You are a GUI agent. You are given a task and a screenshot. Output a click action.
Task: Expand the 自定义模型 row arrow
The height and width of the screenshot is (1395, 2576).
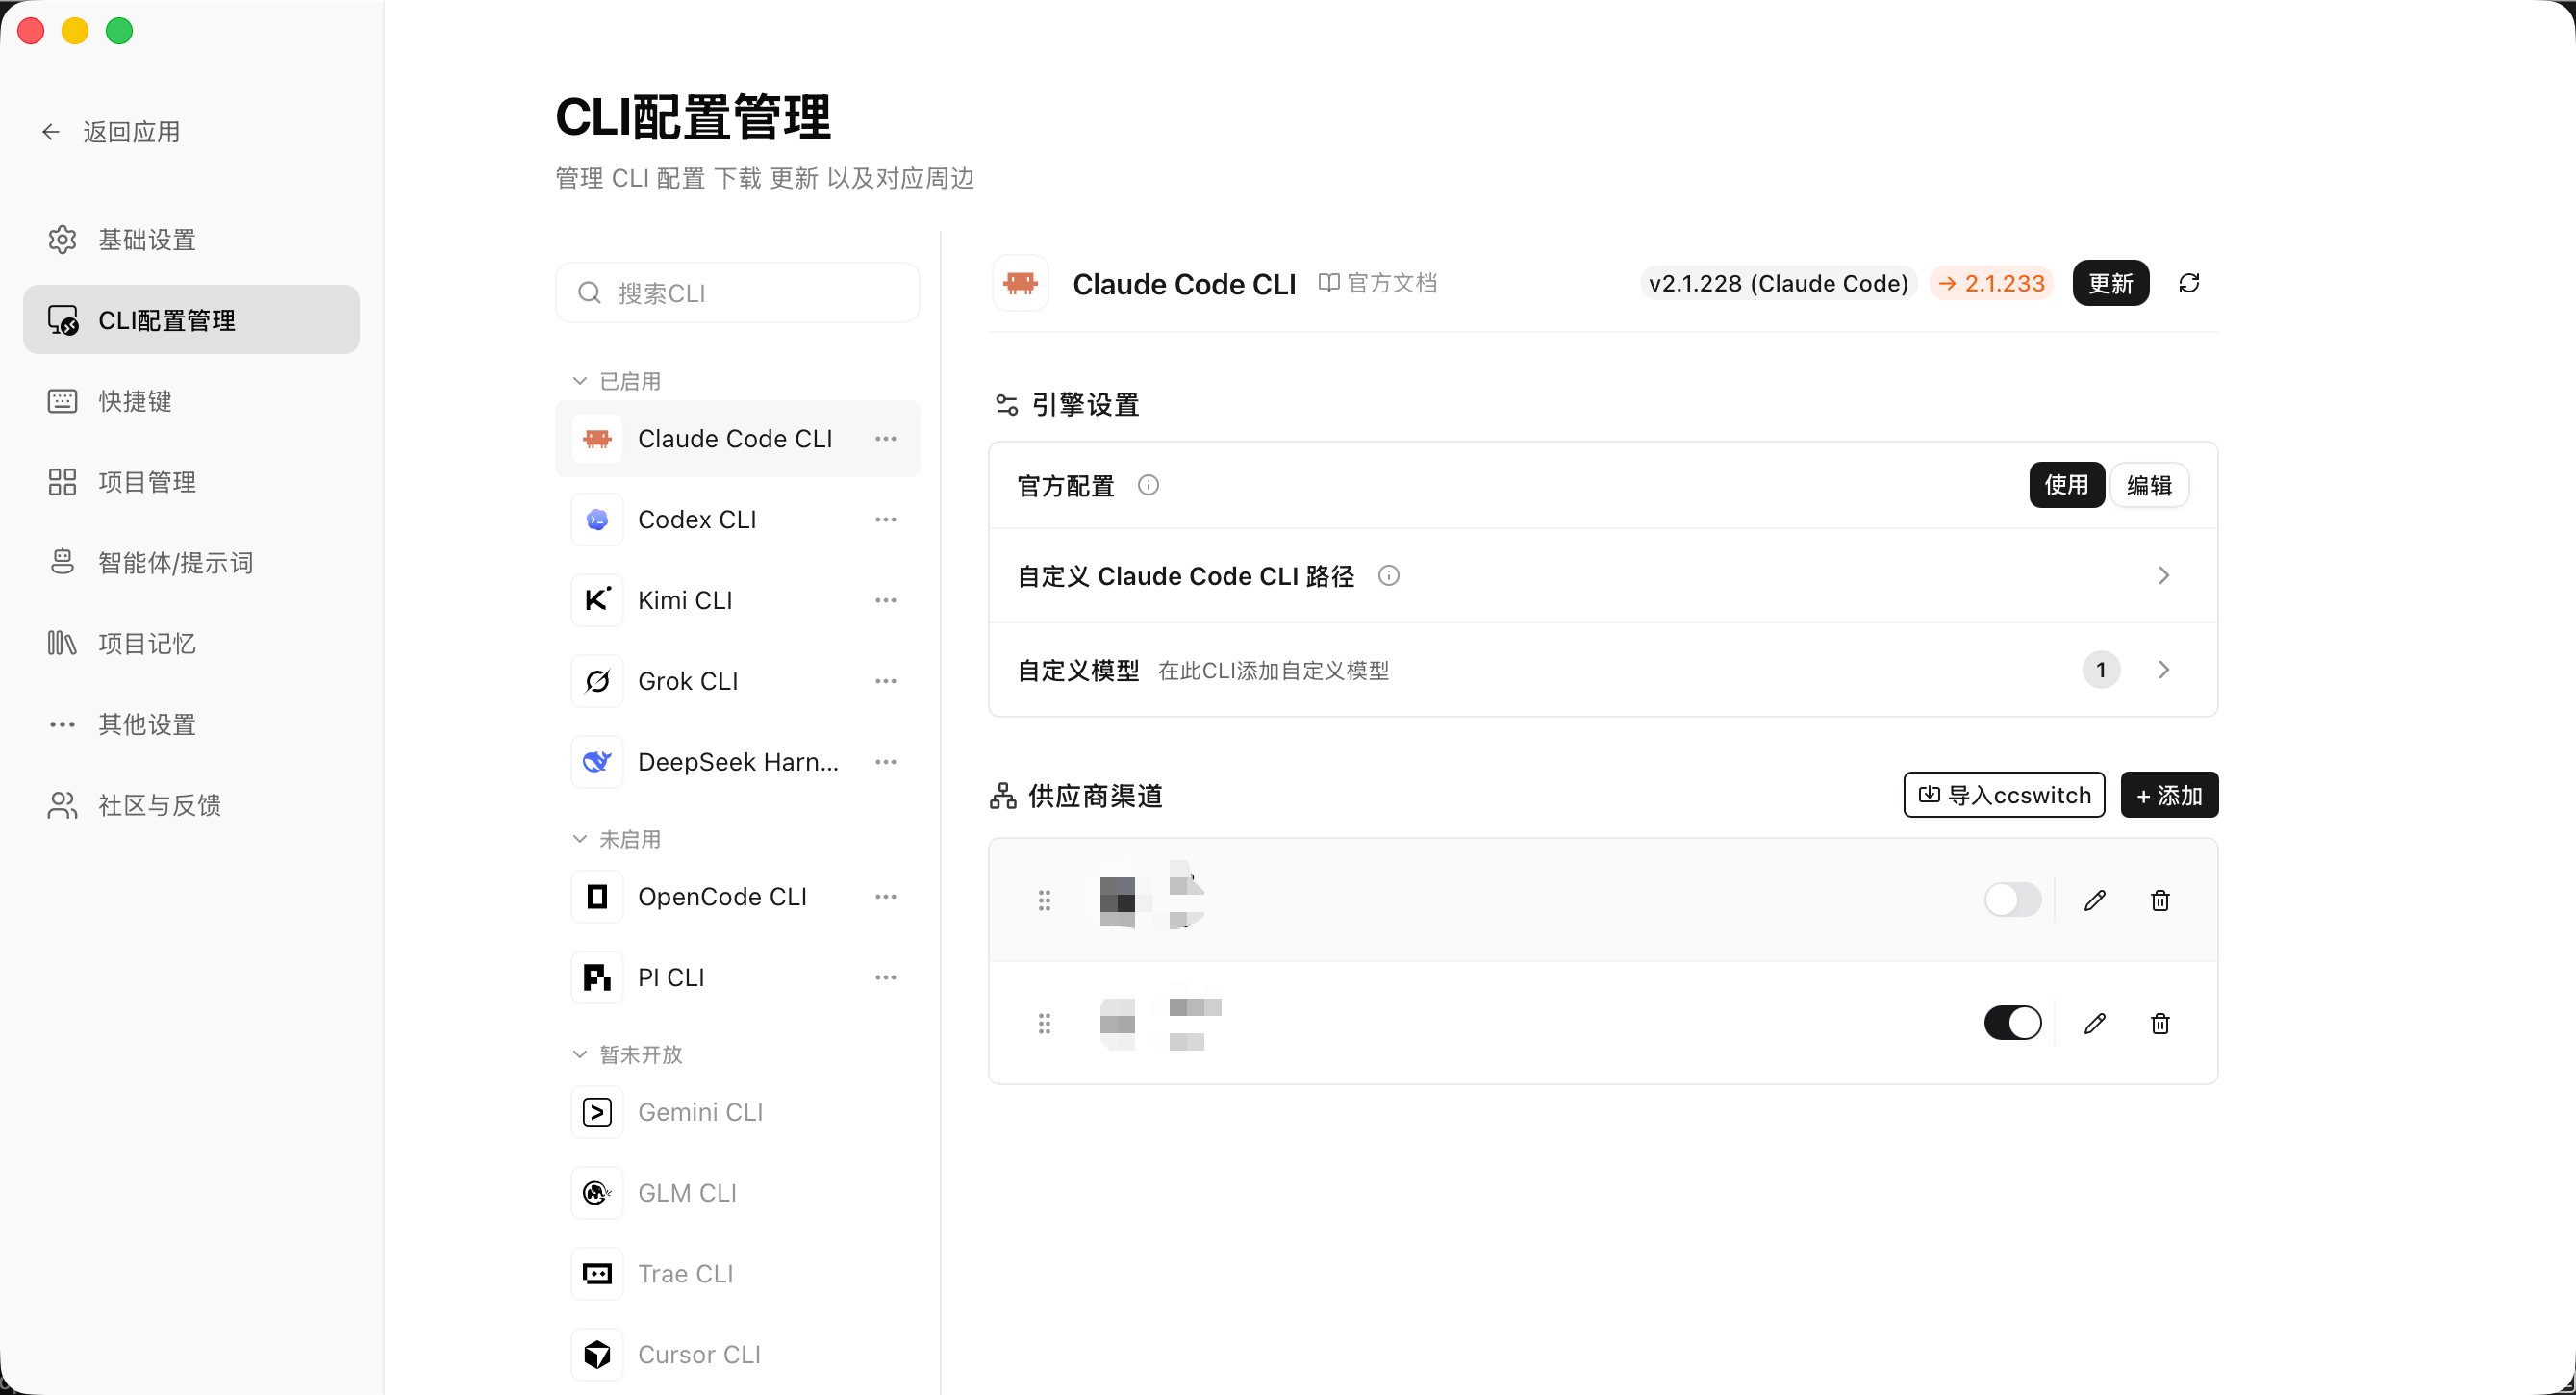click(2163, 669)
